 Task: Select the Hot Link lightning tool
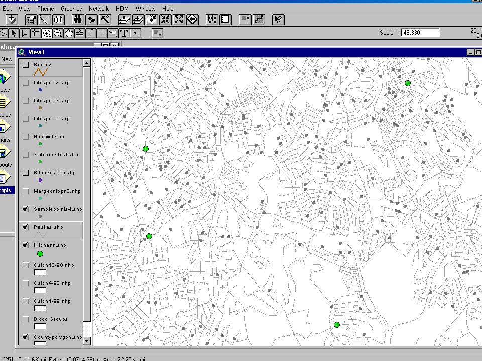[x=91, y=33]
